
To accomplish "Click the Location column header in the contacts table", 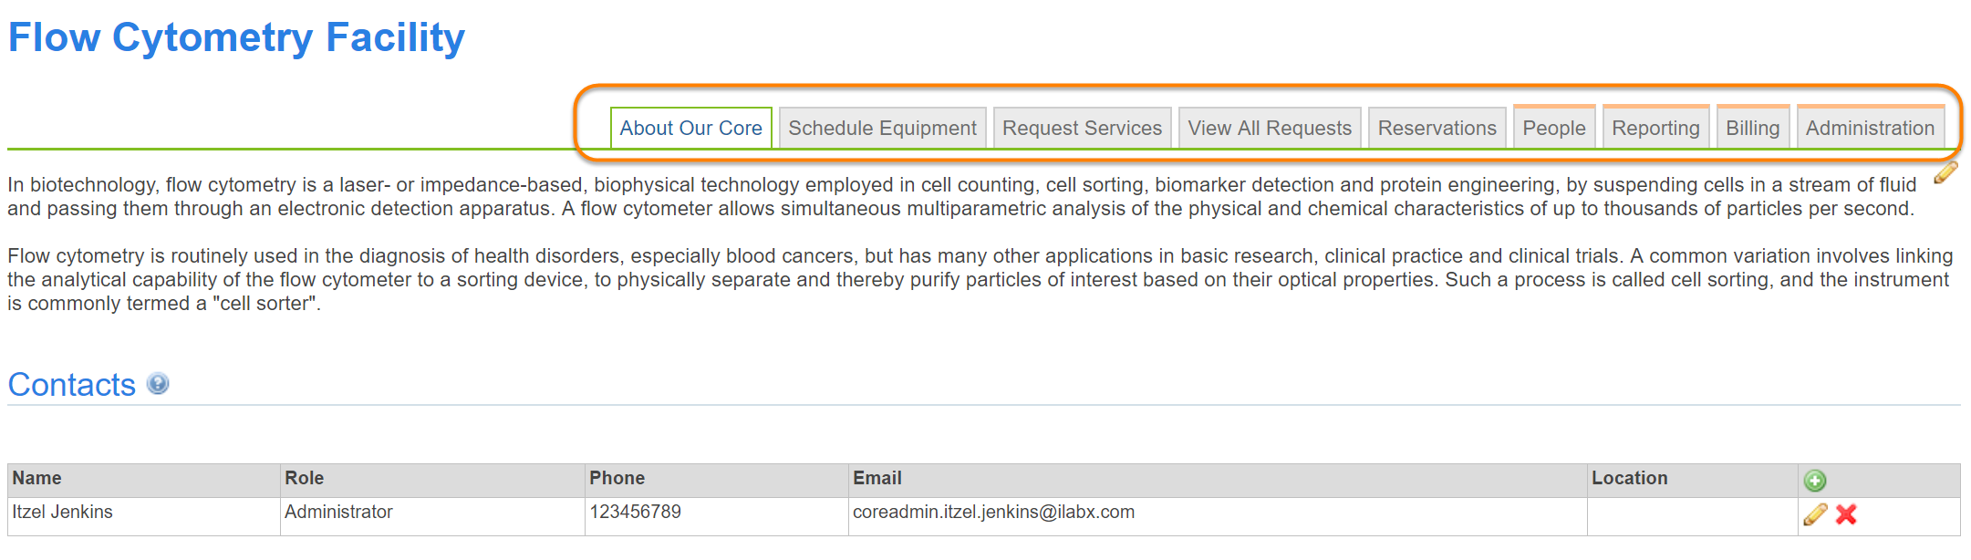I will pos(1629,479).
